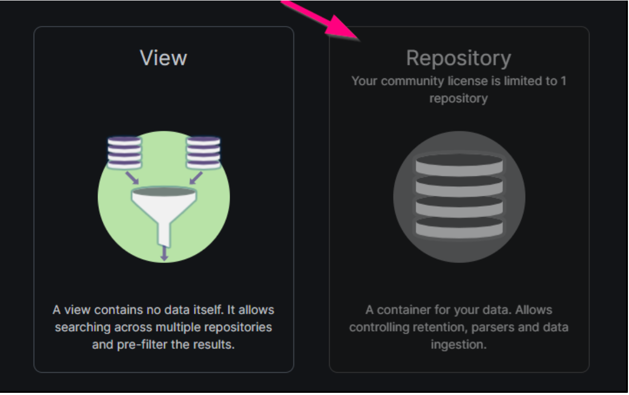629x395 pixels.
Task: Select the "Repository" card heading
Action: pyautogui.click(x=458, y=58)
